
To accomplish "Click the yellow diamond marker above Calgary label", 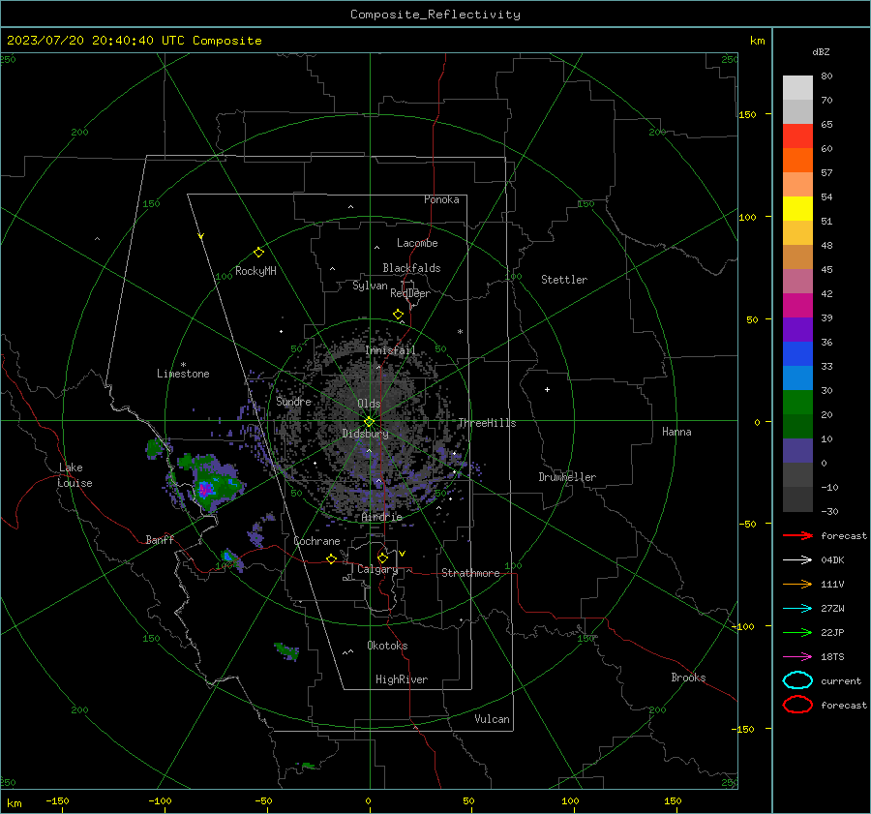I will coord(382,558).
